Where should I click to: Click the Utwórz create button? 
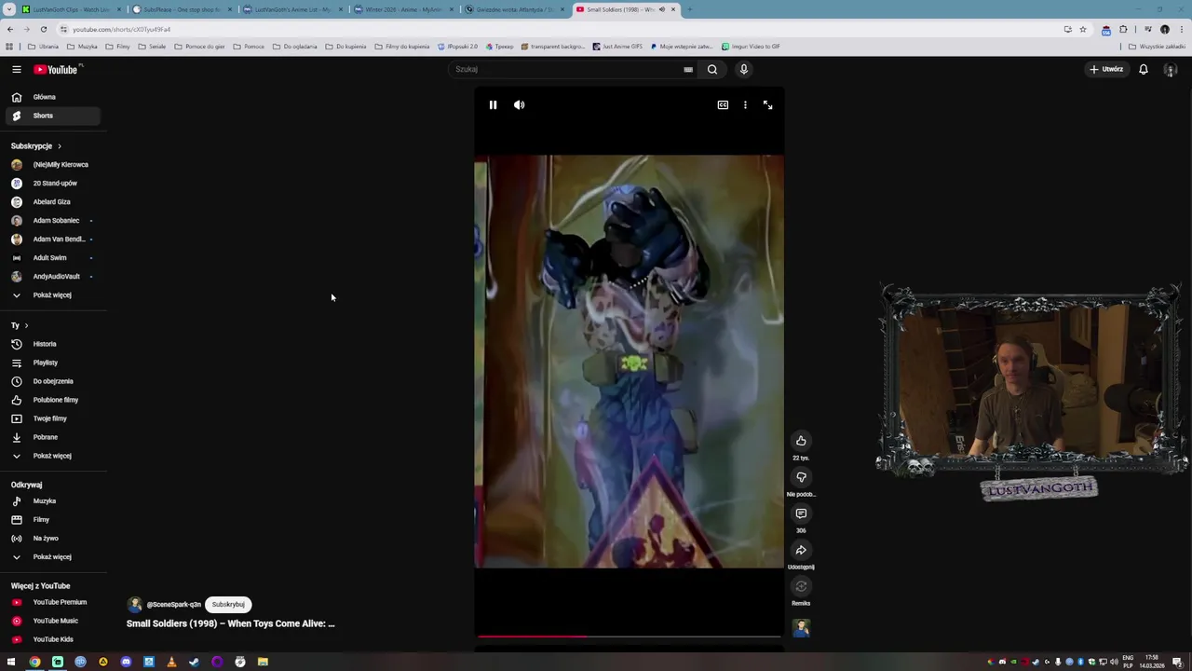1106,69
